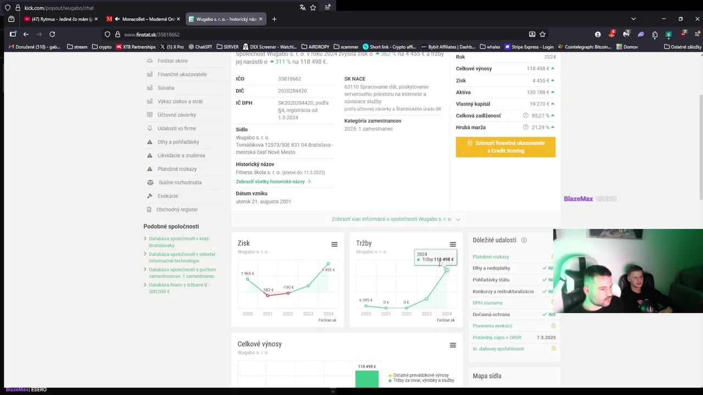Image resolution: width=703 pixels, height=395 pixels.
Task: Click the DPH zoznamy event link
Action: point(488,303)
